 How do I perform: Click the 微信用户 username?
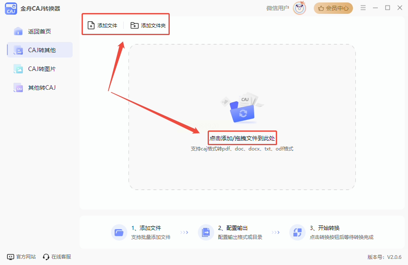pos(277,8)
